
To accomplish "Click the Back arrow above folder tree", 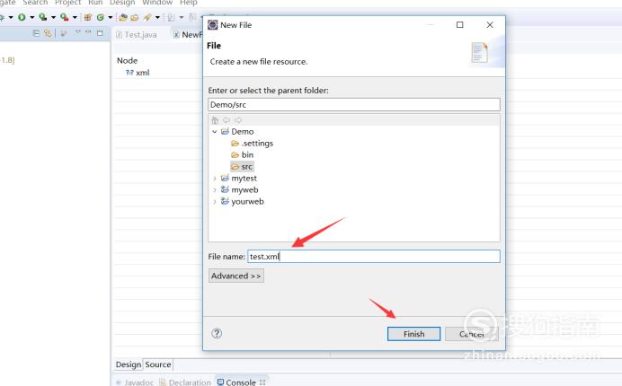I will pyautogui.click(x=227, y=120).
